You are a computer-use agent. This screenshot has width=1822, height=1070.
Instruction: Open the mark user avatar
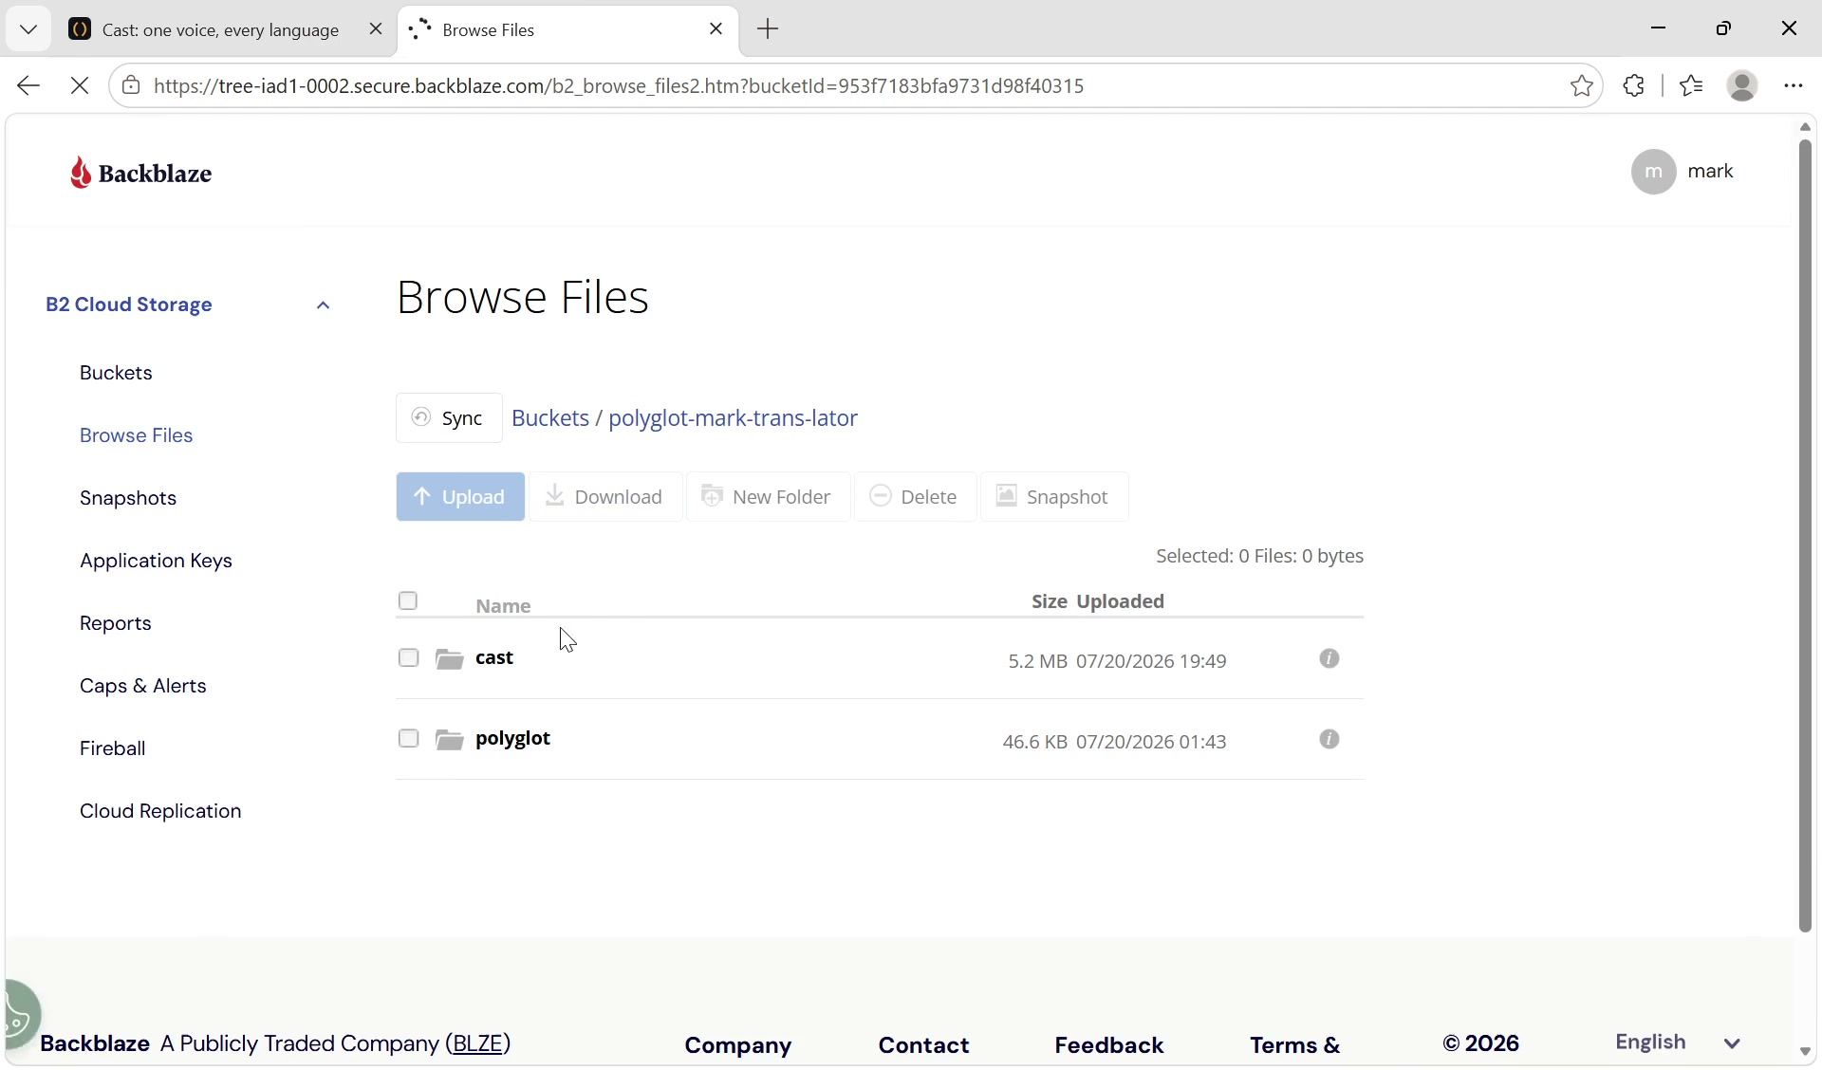[1653, 172]
